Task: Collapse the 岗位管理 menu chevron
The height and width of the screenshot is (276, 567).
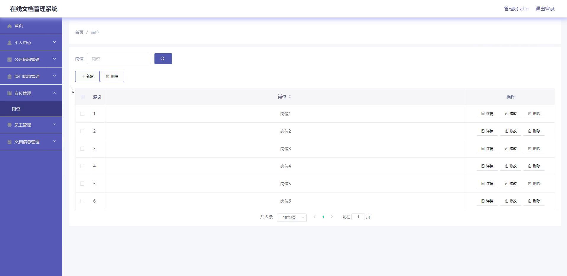Action: [54, 93]
